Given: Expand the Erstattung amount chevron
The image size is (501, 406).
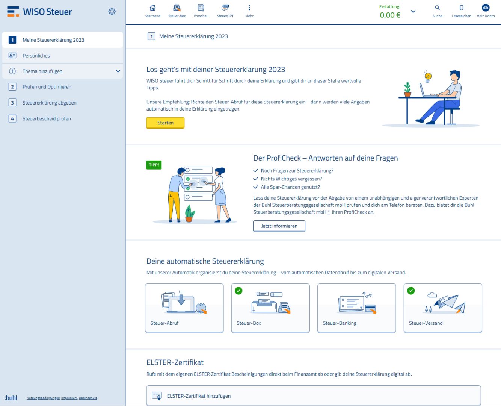Looking at the screenshot, I should point(413,11).
